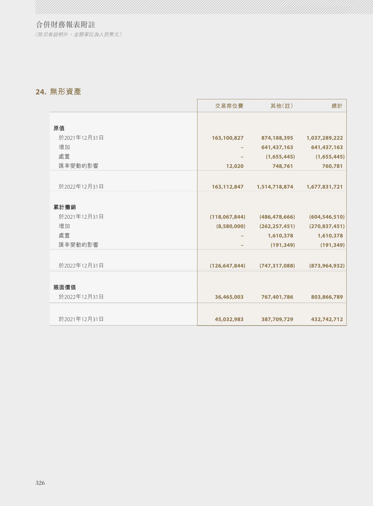
Task: Select the carrying amount 803,866,789
Action: (x=327, y=297)
